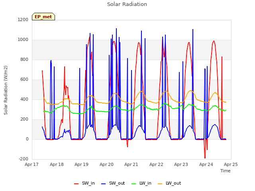Click the Apr 24 x-axis label
Screen dimensions: 255x191
[x=206, y=164]
